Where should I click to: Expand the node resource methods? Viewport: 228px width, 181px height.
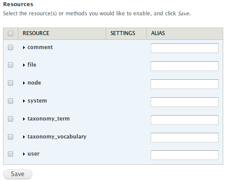tap(24, 83)
